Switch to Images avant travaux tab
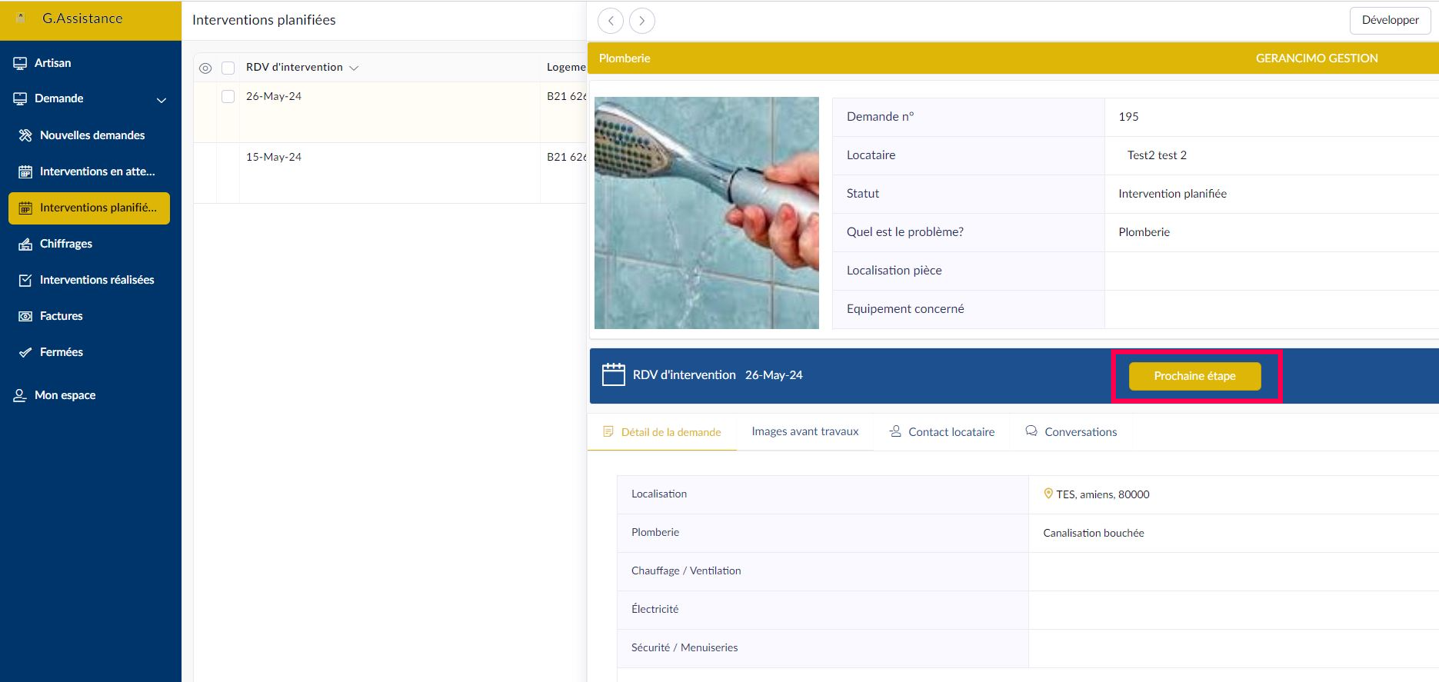Image resolution: width=1439 pixels, height=682 pixels. click(x=804, y=431)
